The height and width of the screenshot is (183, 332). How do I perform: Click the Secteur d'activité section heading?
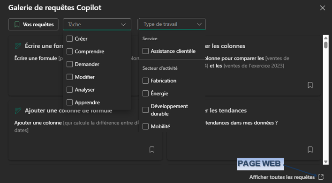160,68
